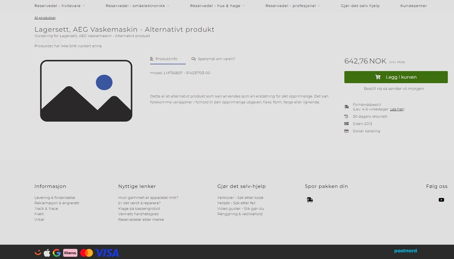Image resolution: width=454 pixels, height=259 pixels.
Task: Open the YouTube icon under Følg oss
Action: 441,199
